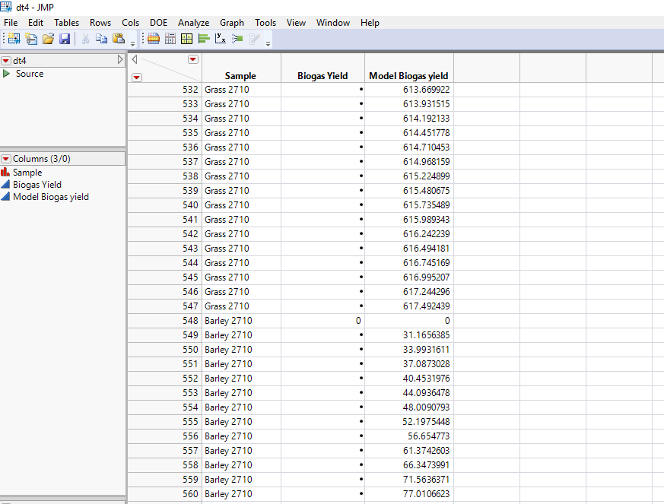
Task: Select the Sample column header
Action: (241, 76)
